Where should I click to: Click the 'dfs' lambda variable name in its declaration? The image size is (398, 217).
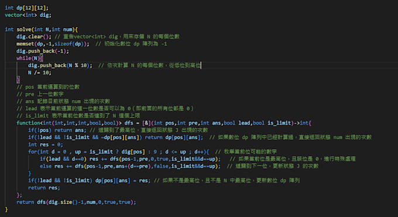click(129, 123)
